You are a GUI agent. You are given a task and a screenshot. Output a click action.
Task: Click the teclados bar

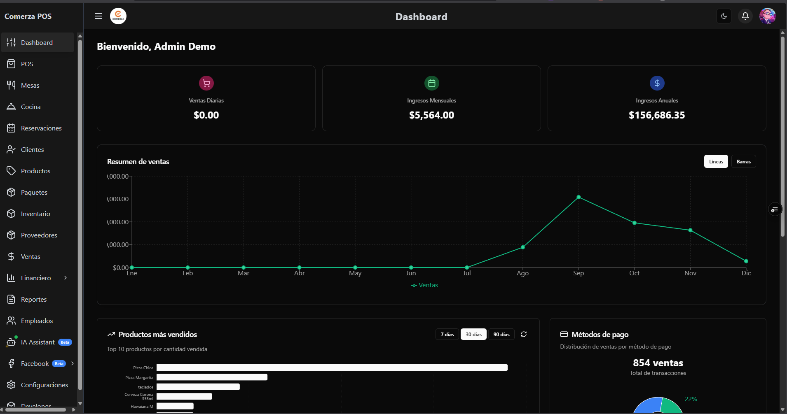[198, 387]
